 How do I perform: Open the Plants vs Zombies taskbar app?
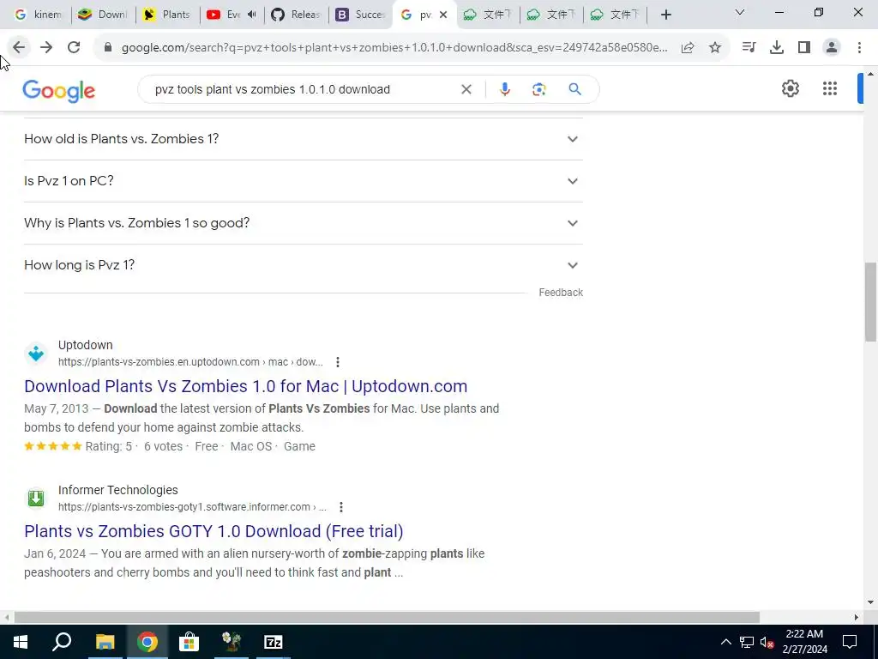(231, 642)
